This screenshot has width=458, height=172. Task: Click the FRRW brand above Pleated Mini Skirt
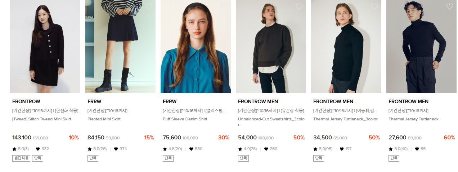click(x=94, y=101)
